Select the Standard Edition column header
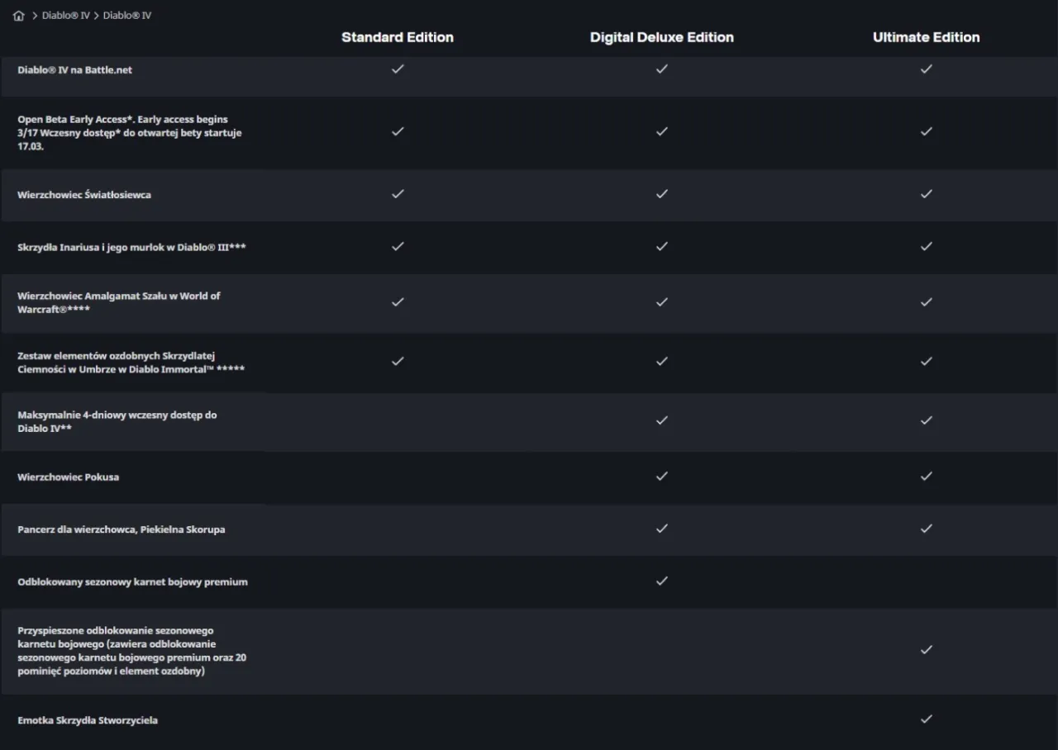 pos(397,37)
